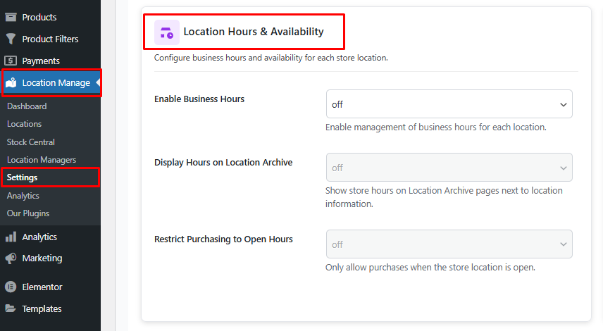Click the Location Manage map icon
This screenshot has height=331, width=603.
pyautogui.click(x=11, y=83)
